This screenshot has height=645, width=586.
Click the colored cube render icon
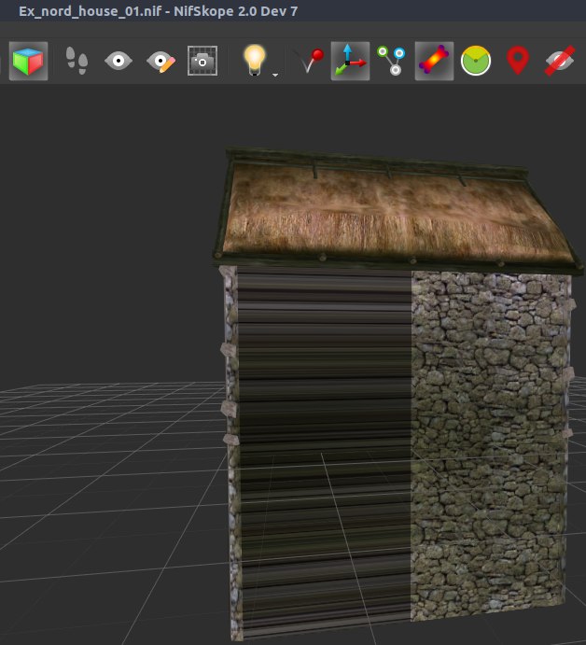tap(28, 62)
